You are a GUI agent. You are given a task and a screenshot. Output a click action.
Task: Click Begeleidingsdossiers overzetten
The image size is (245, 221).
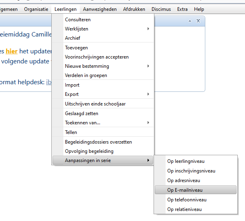pos(98,142)
